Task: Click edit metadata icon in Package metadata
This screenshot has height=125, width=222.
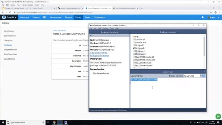Action: [91, 36]
